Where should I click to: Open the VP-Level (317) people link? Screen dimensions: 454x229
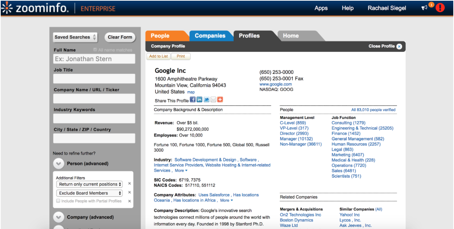click(x=294, y=128)
